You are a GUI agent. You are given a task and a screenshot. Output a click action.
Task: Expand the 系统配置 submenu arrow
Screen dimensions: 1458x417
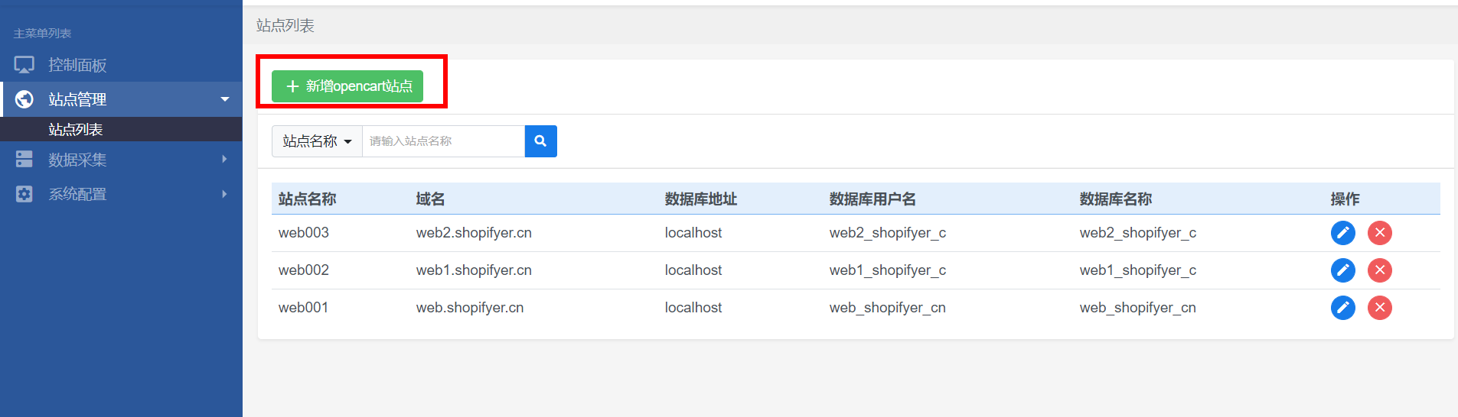tap(224, 194)
